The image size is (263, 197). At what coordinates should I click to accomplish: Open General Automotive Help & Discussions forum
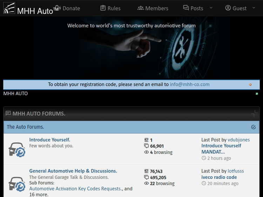point(73,171)
